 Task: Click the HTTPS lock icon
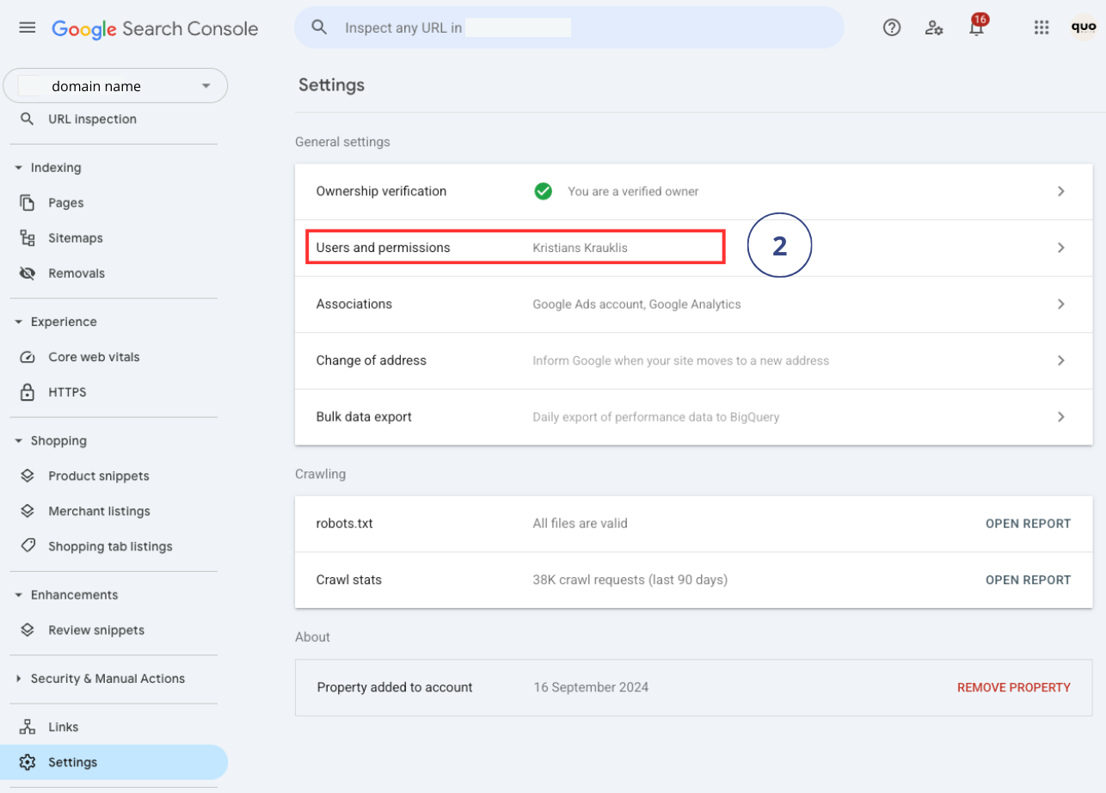[x=28, y=391]
